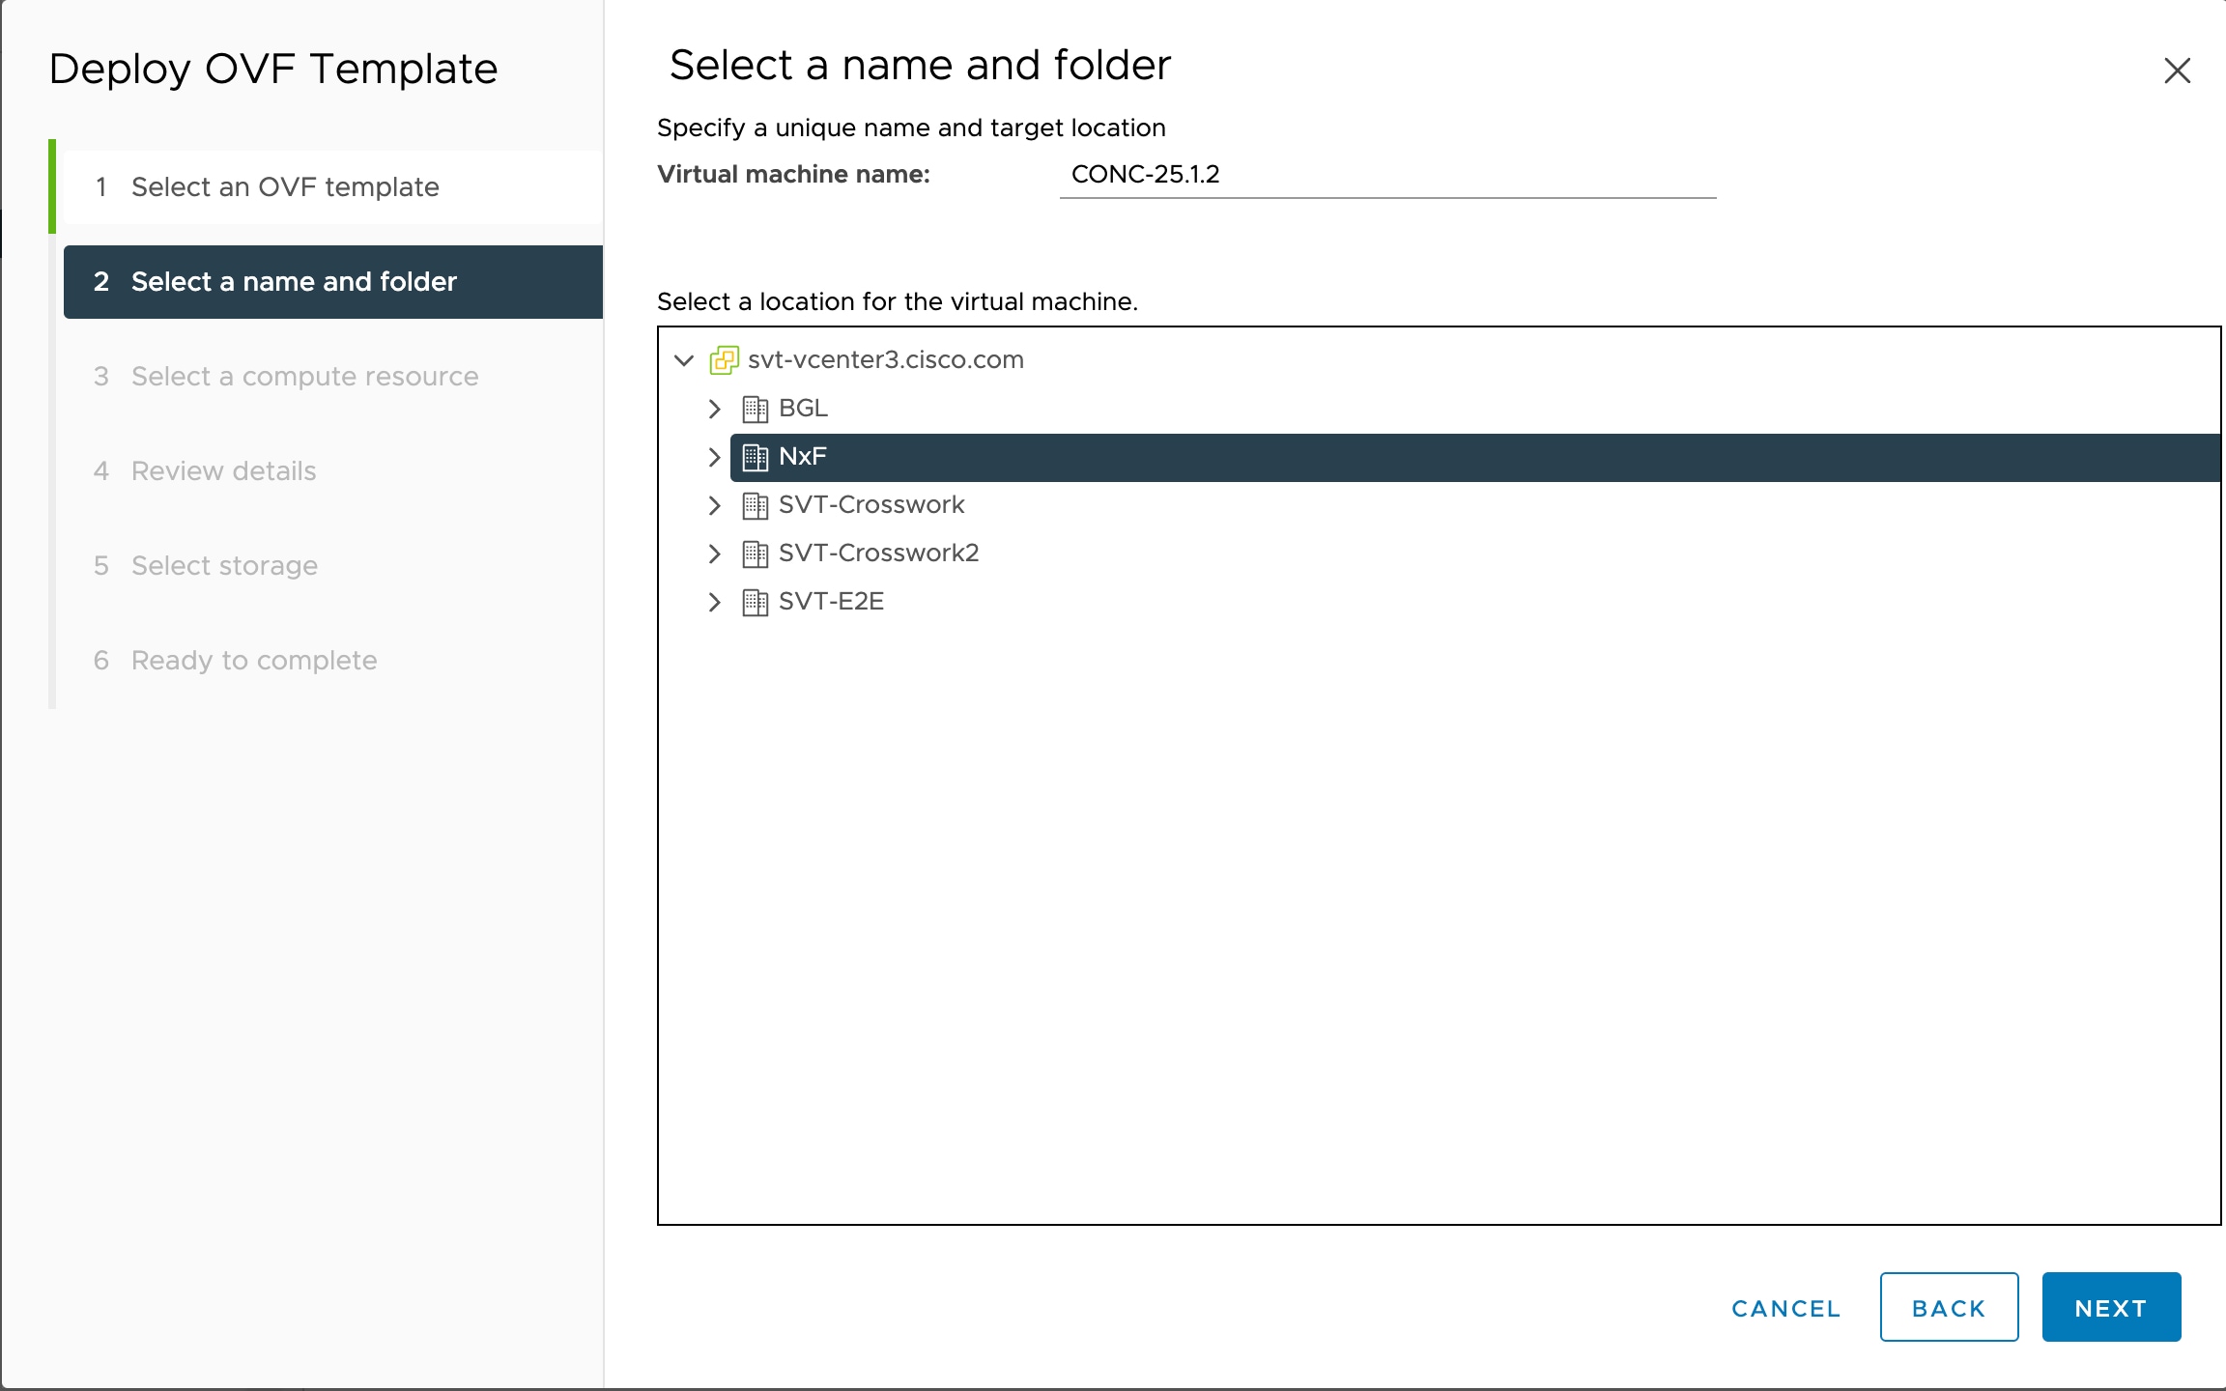The image size is (2226, 1391).
Task: Expand the SVT-Crosswork2 datacenter node
Action: point(714,554)
